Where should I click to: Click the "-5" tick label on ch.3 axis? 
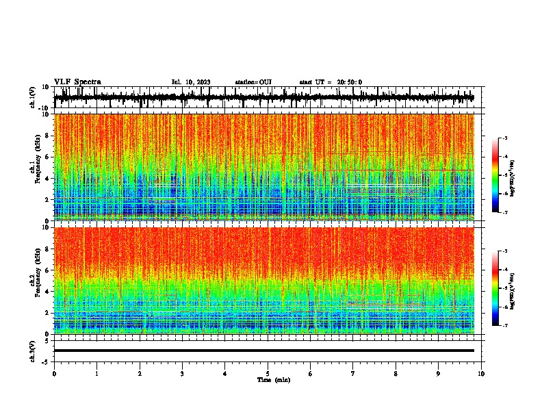tap(46, 362)
